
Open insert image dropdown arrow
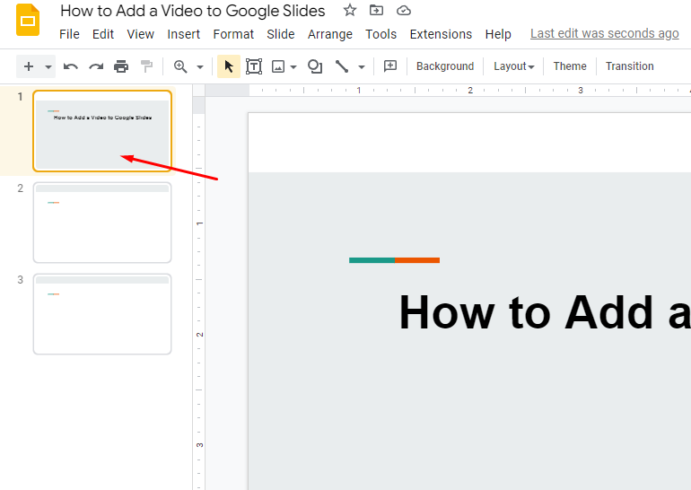click(293, 67)
